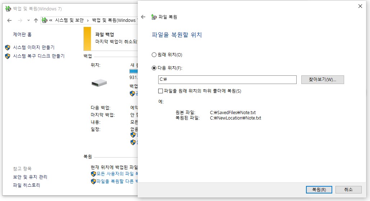Select the 다음 위치(F) radio button
The image size is (370, 201).
pos(154,68)
